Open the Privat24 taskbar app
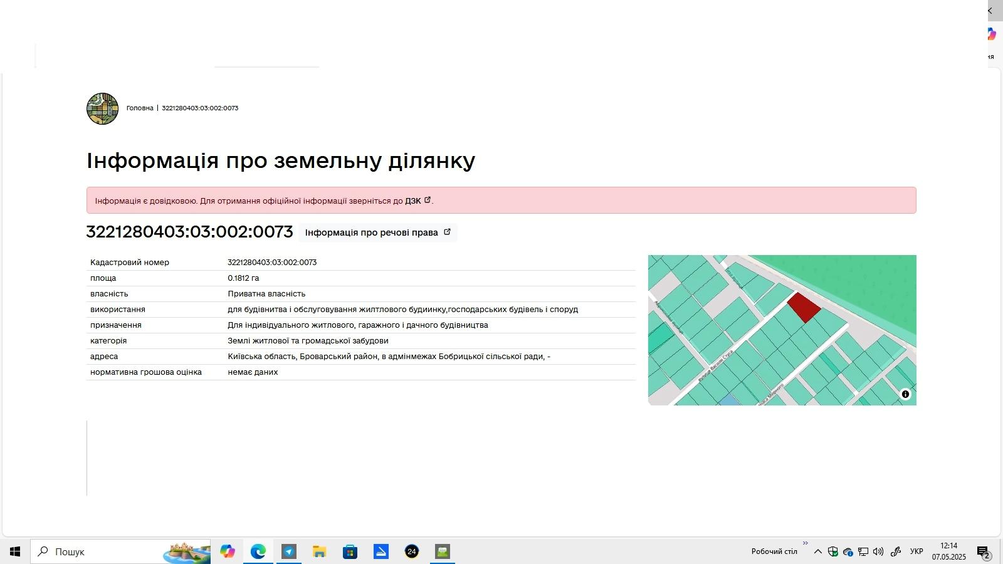 pyautogui.click(x=412, y=551)
